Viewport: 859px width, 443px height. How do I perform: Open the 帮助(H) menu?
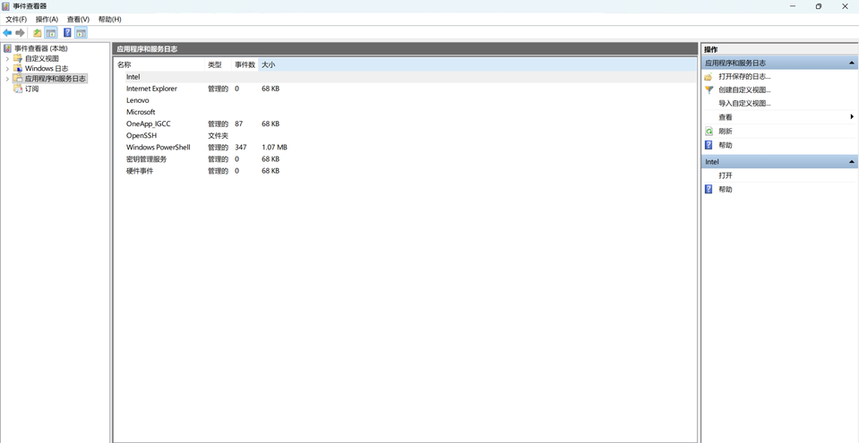[x=109, y=19]
